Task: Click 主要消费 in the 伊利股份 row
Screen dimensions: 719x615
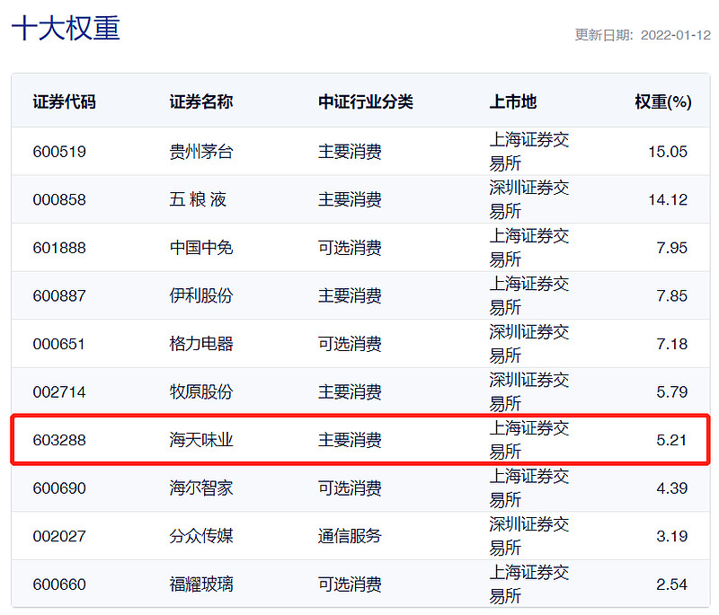Action: (350, 295)
